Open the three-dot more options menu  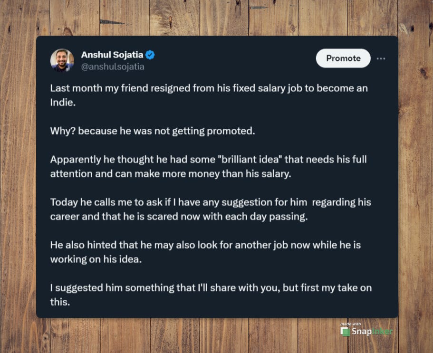(381, 58)
